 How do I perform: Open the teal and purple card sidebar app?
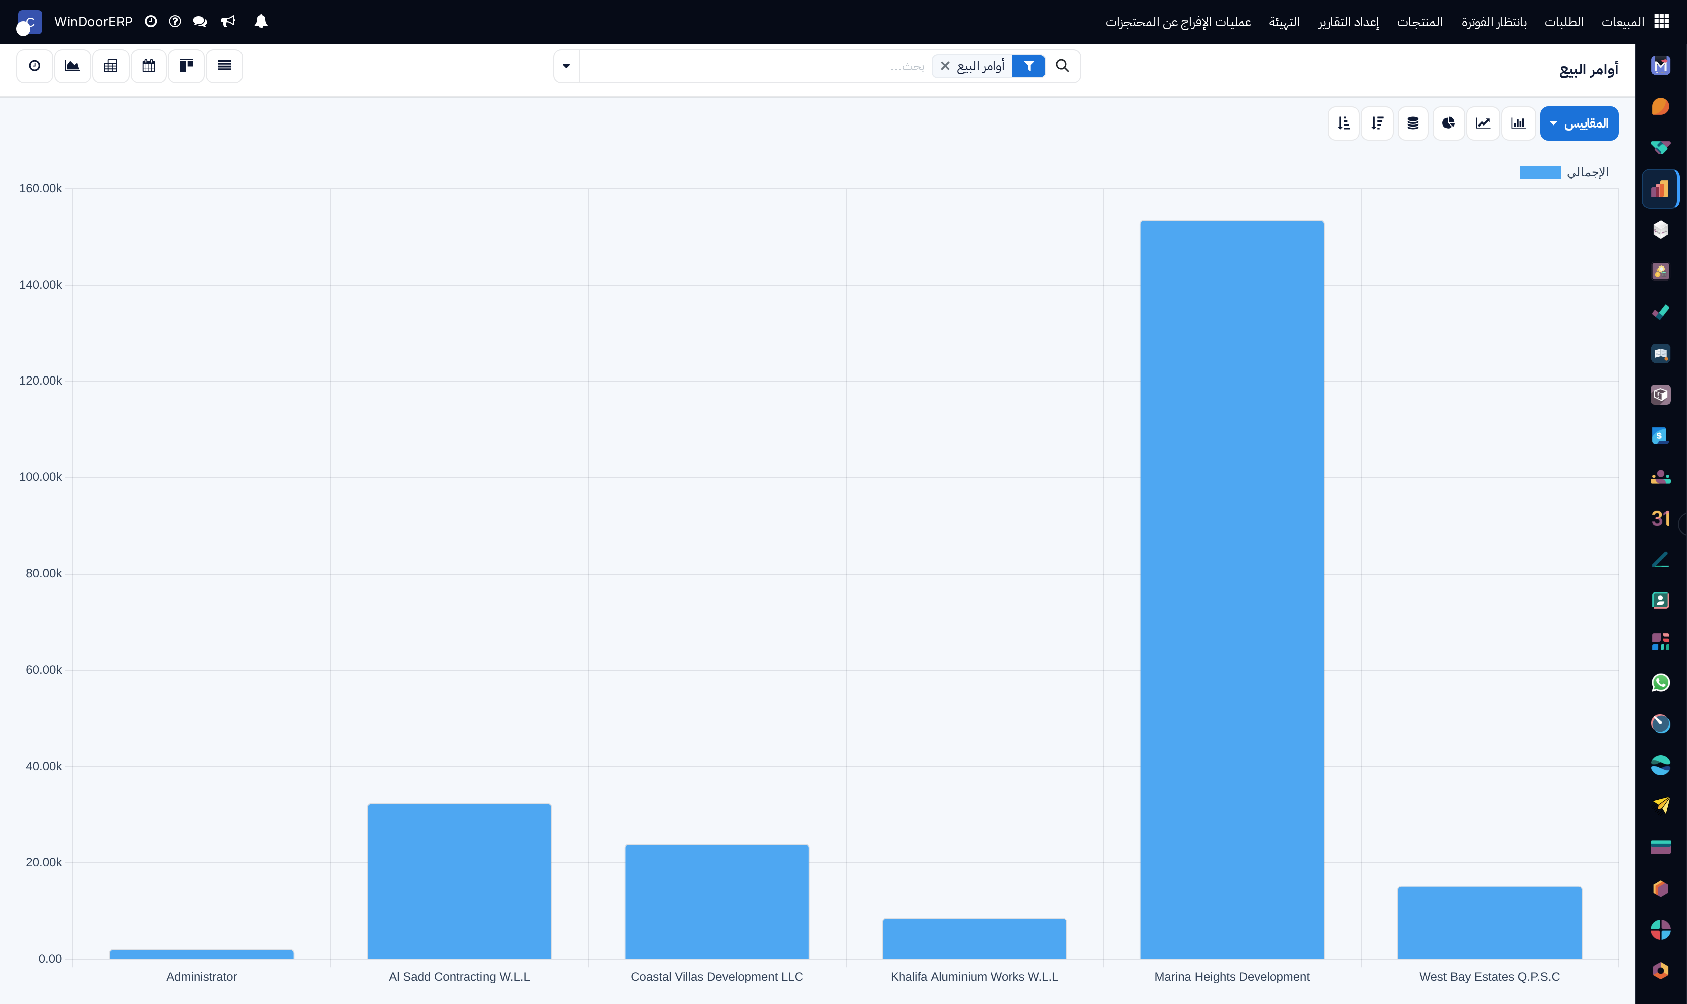tap(1660, 847)
